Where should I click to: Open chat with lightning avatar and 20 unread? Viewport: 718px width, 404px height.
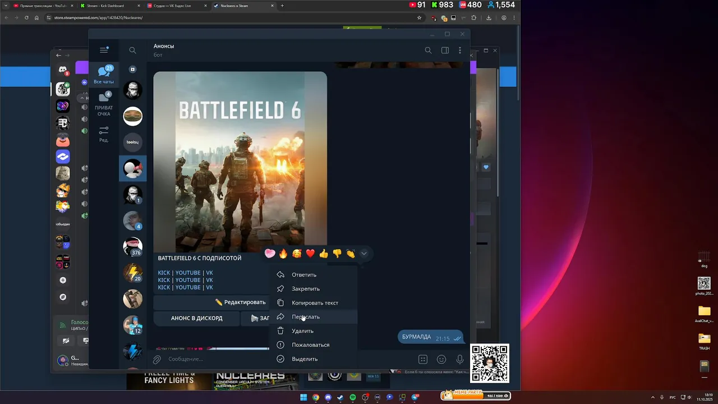pos(133,272)
